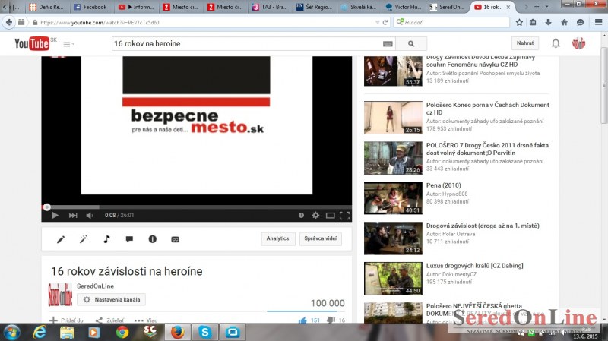Switch to theater mode view
608x341 pixels.
coord(331,216)
